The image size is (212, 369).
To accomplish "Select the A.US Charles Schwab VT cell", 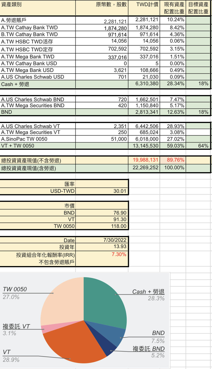I will click(38, 126).
